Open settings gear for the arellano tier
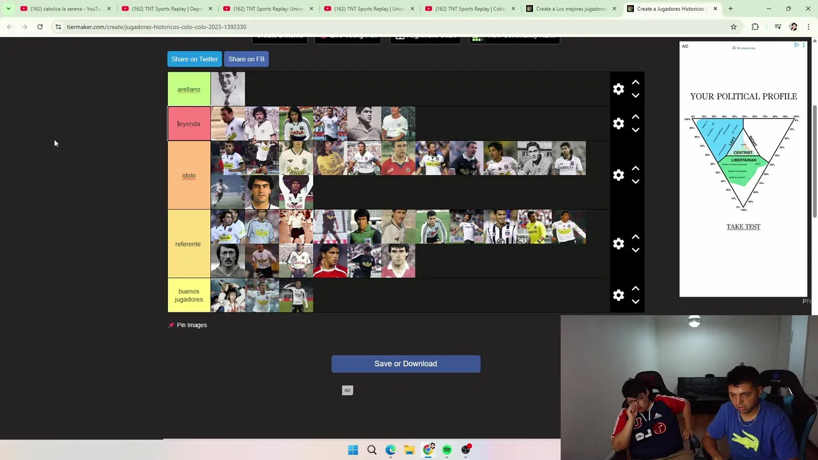 pos(618,89)
